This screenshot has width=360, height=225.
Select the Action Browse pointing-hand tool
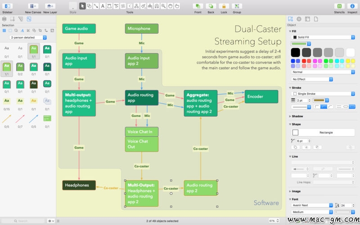177,6
